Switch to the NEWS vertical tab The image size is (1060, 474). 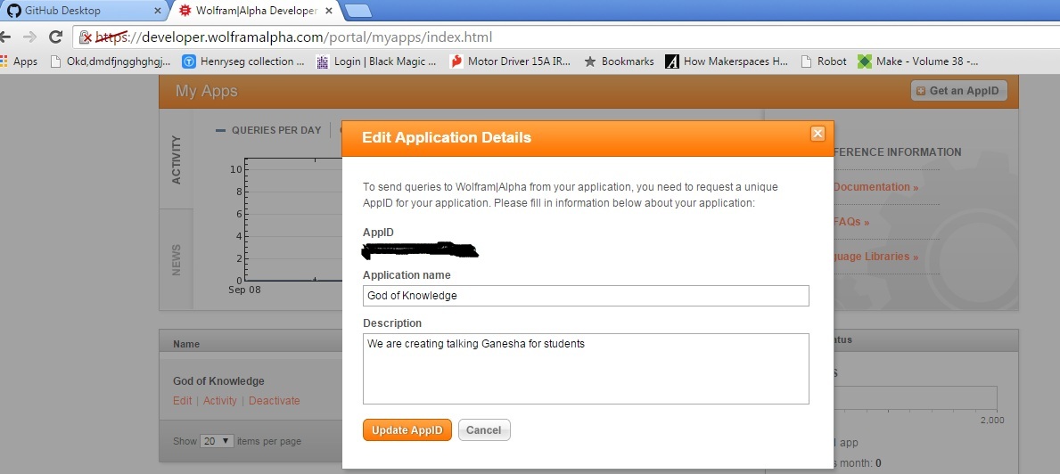click(177, 260)
